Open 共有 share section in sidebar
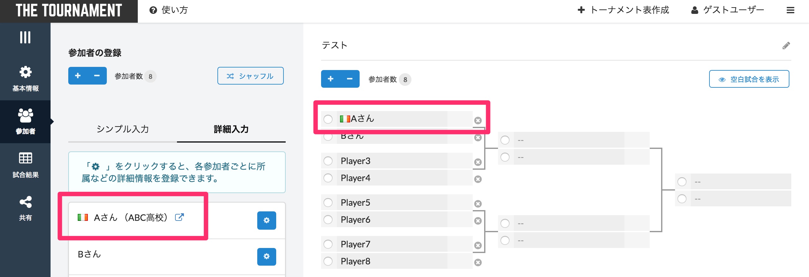The height and width of the screenshot is (277, 809). 25,208
